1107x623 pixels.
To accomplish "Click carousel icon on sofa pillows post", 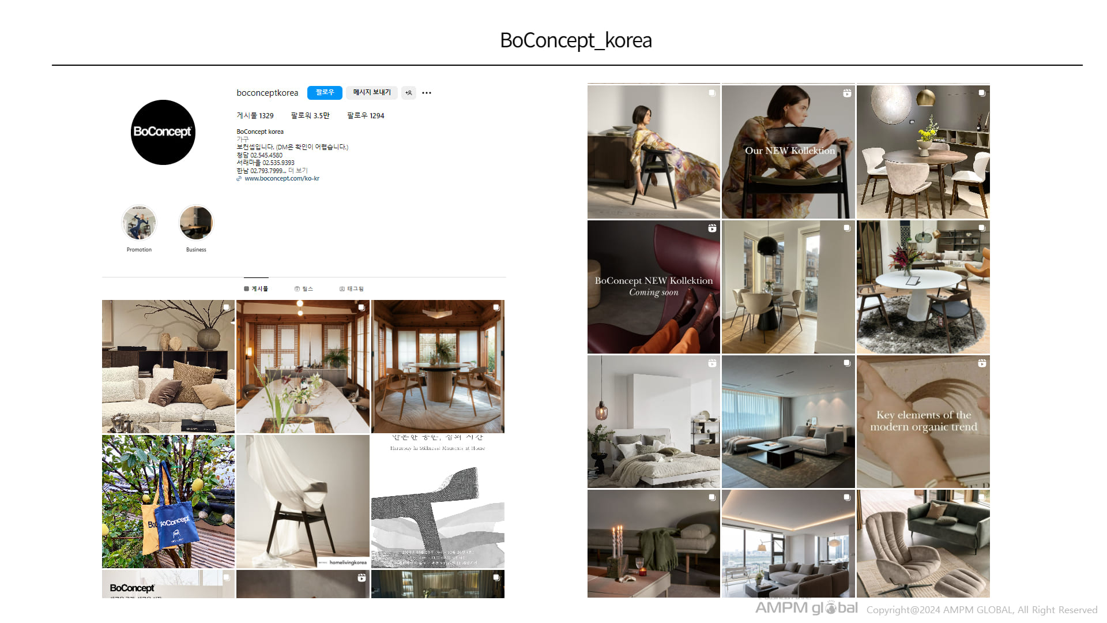I will pyautogui.click(x=227, y=307).
